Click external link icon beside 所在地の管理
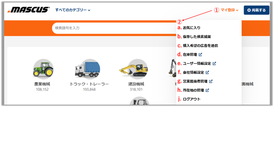The height and width of the screenshot is (148, 274). [x=207, y=90]
